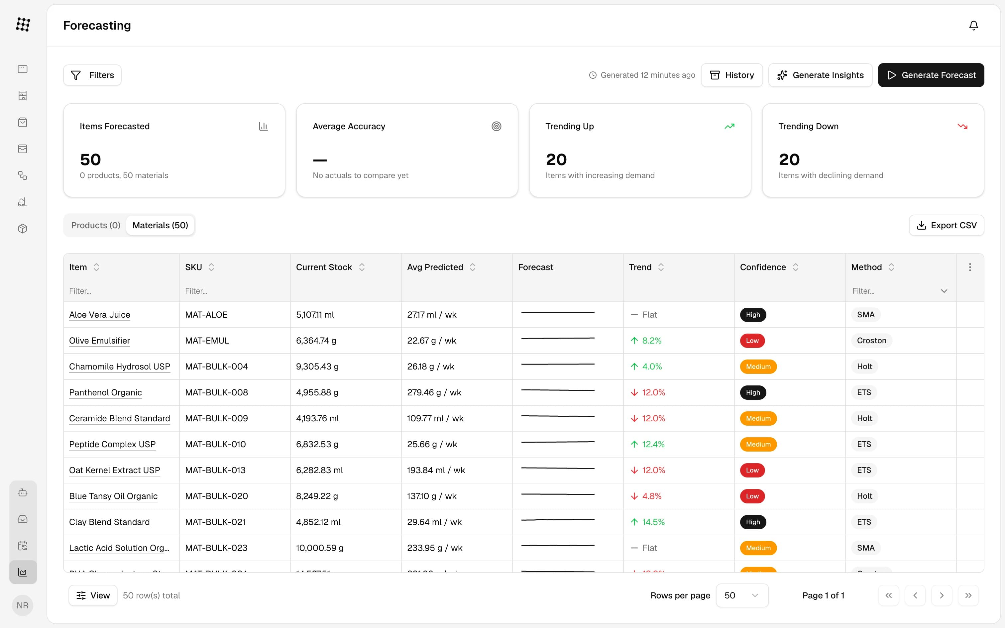Open Peptide Complex USP link
1005x628 pixels.
pos(112,445)
